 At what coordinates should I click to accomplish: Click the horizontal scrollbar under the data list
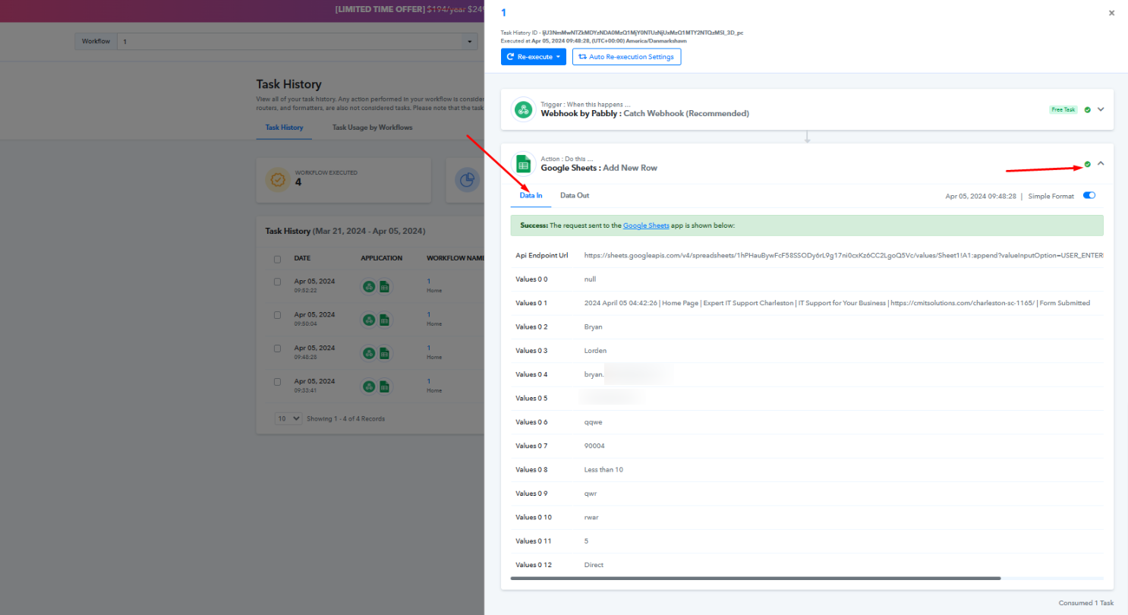pyautogui.click(x=756, y=579)
